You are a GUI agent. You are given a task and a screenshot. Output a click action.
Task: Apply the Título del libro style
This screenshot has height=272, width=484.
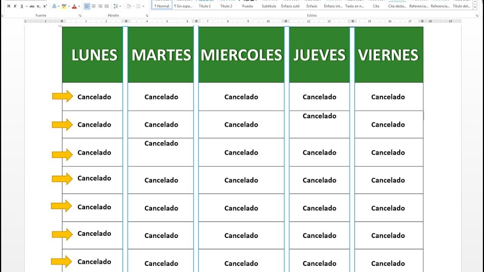pos(462,5)
